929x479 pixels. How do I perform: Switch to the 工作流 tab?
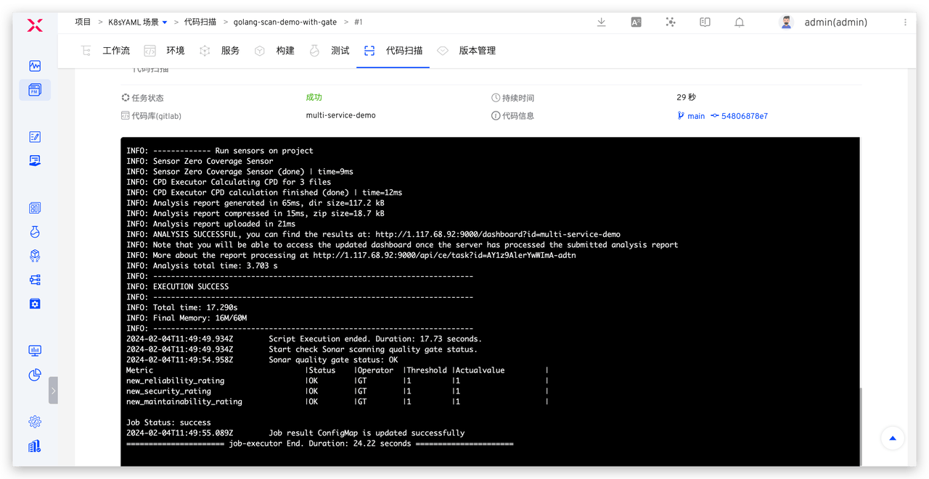click(x=116, y=51)
